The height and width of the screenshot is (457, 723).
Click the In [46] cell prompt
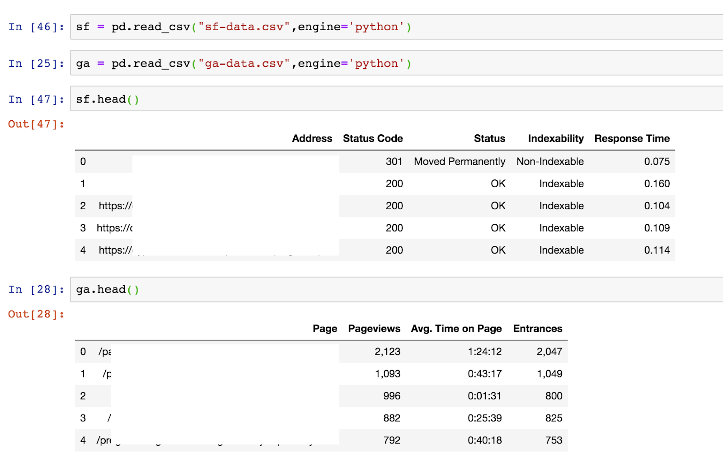click(36, 27)
